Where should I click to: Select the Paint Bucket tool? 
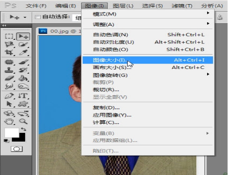pos(23,78)
